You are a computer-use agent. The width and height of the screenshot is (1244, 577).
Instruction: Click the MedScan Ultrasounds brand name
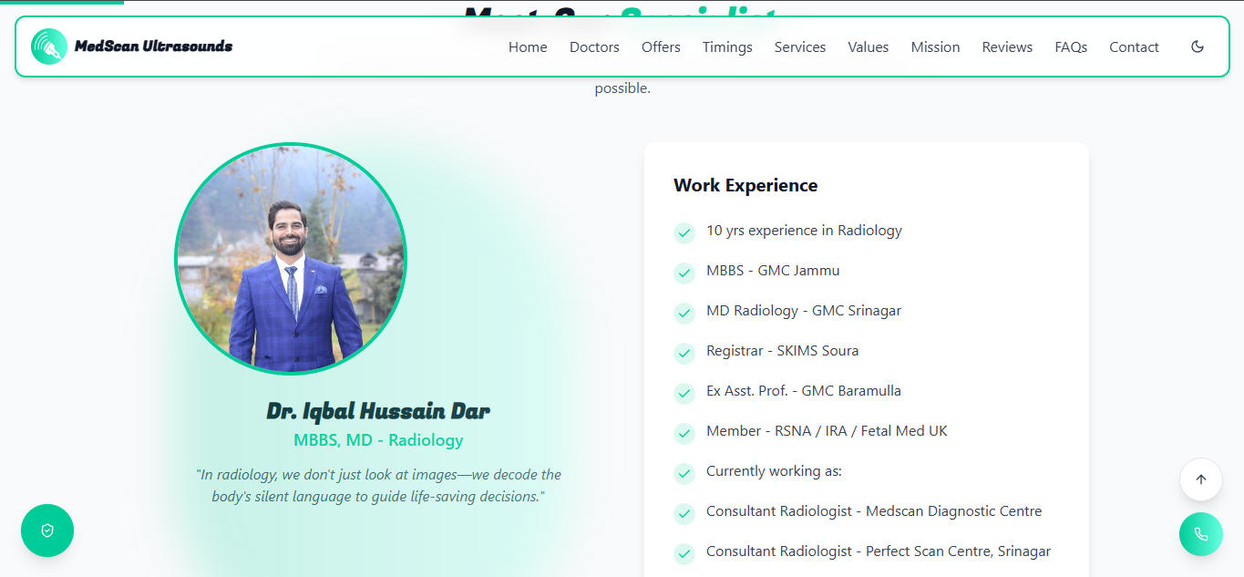click(153, 46)
